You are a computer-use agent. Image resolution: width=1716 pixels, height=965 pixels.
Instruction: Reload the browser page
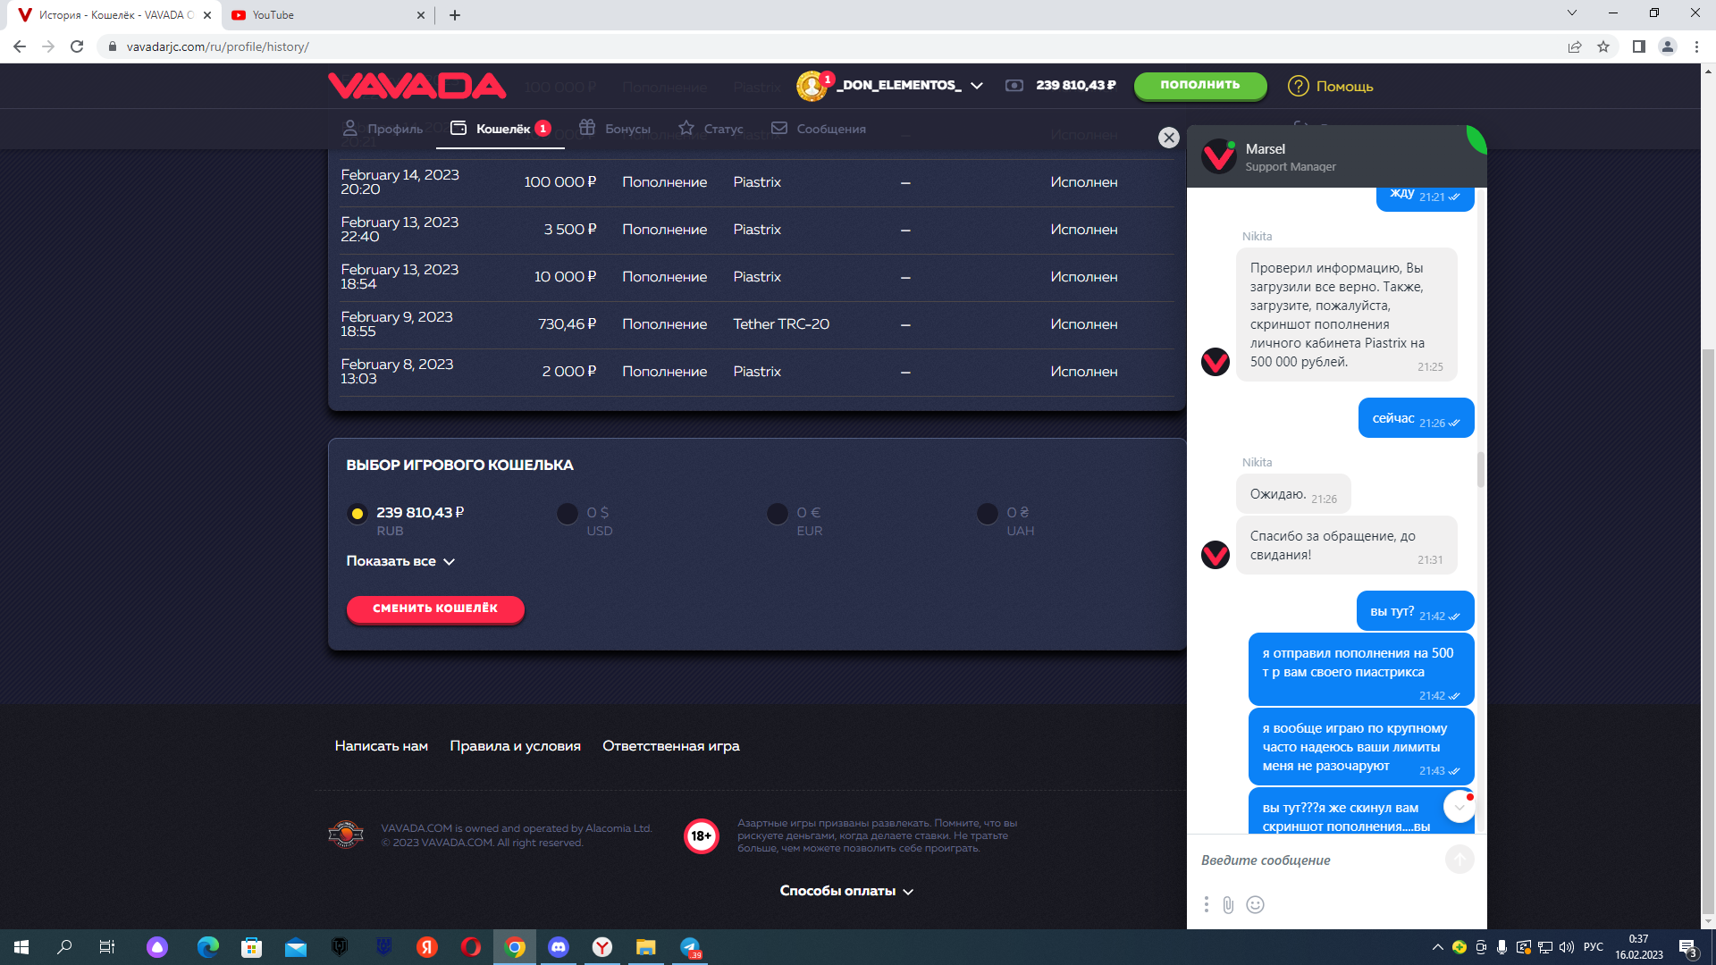tap(77, 46)
